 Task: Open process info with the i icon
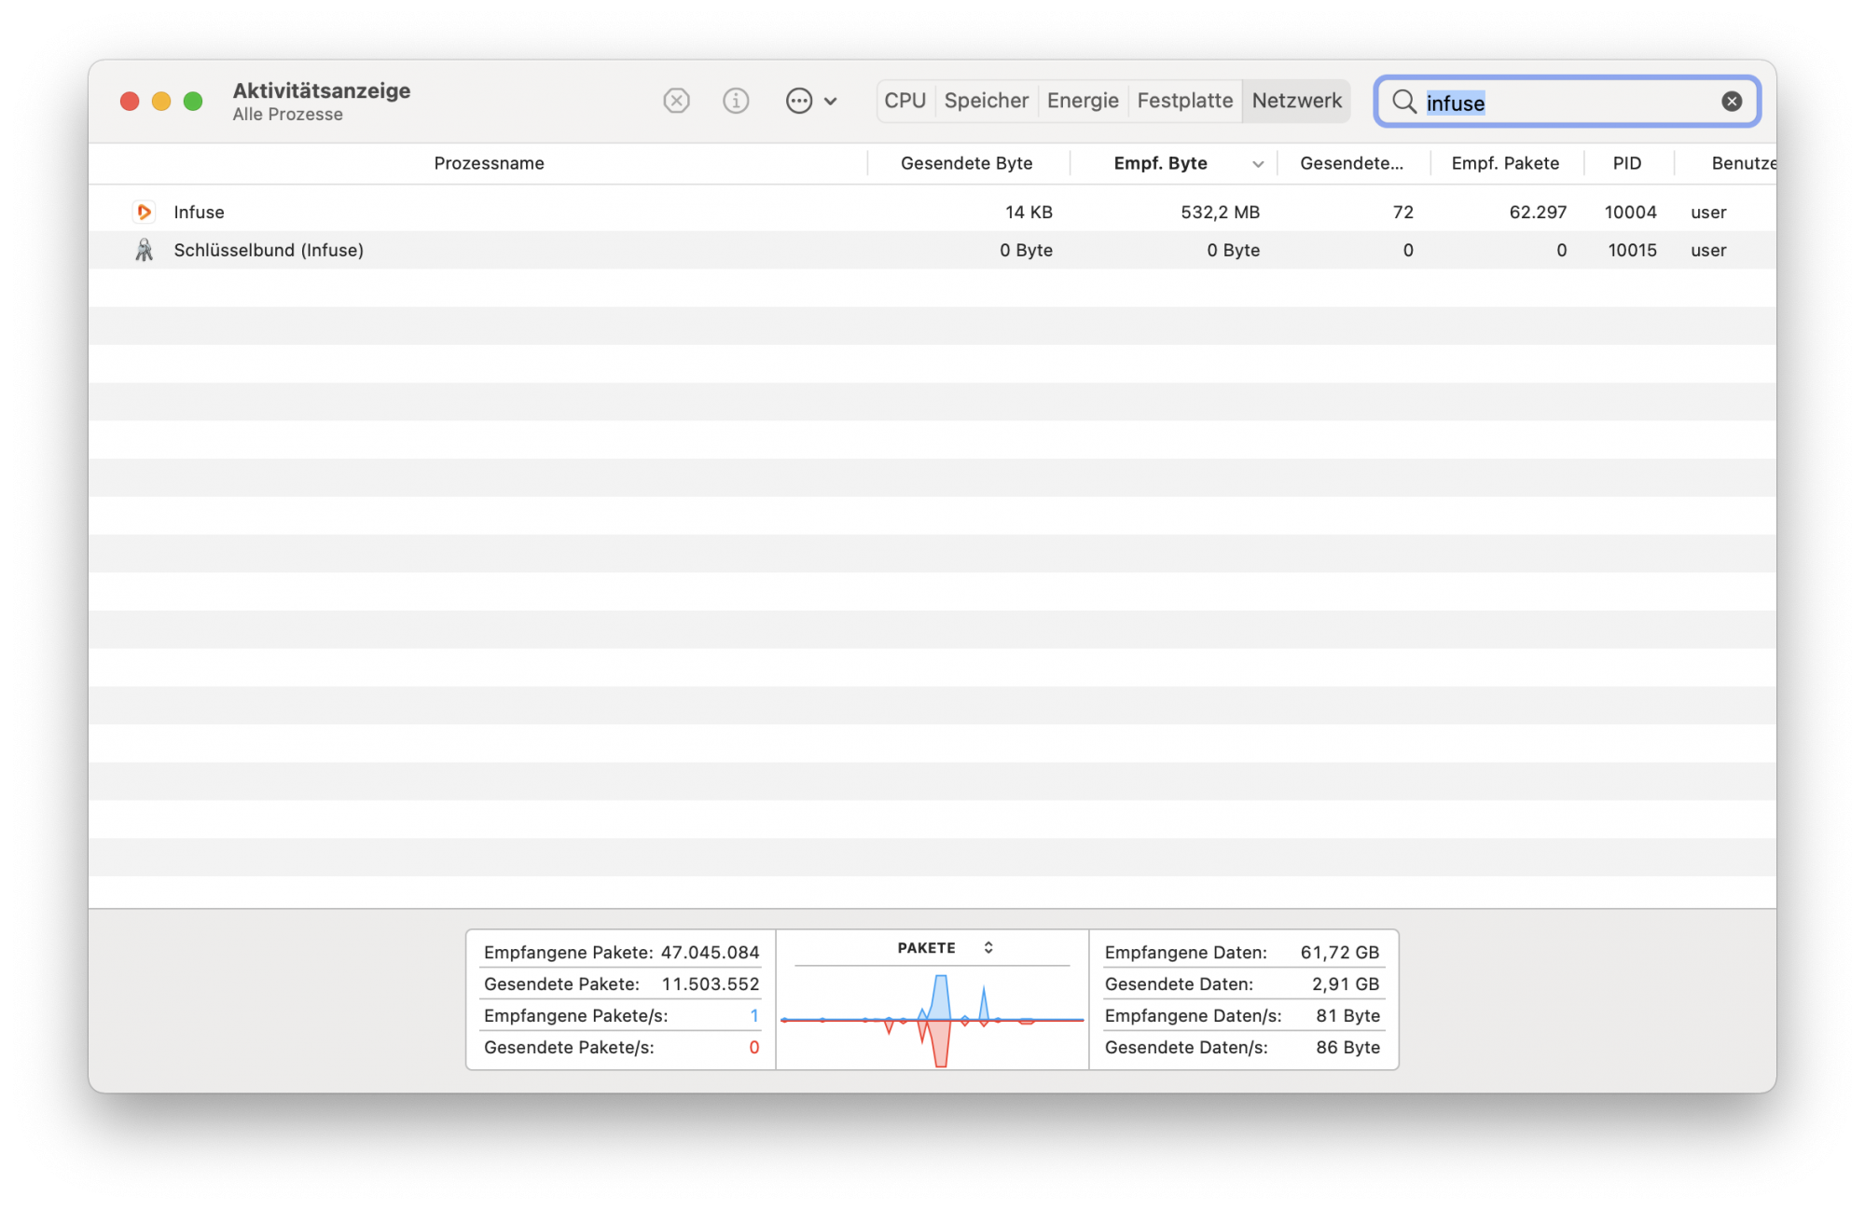pos(736,101)
